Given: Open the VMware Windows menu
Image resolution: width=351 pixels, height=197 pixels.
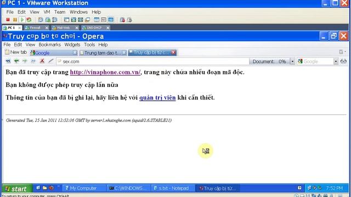Looking at the screenshot, I should (x=78, y=12).
